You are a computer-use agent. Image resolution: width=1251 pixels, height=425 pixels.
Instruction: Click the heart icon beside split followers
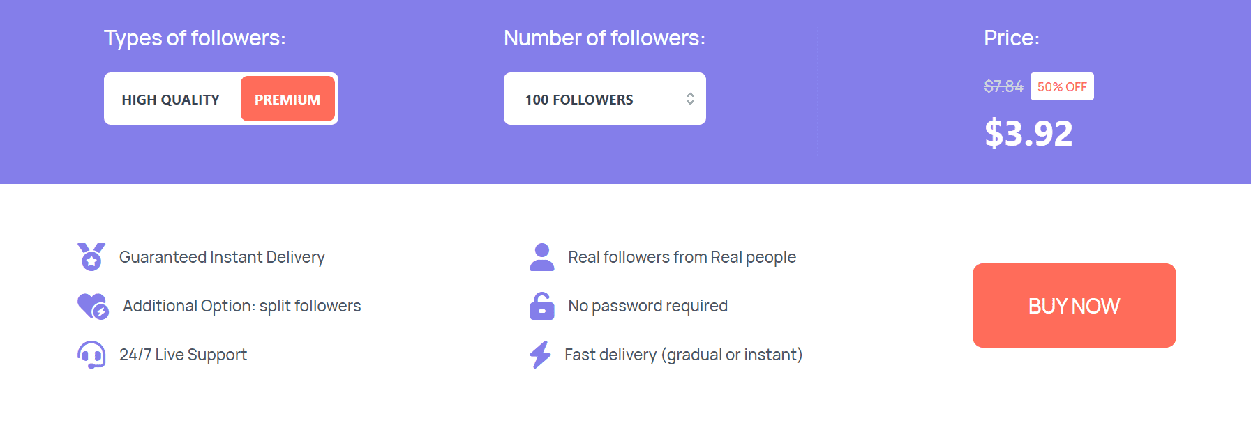click(x=92, y=306)
